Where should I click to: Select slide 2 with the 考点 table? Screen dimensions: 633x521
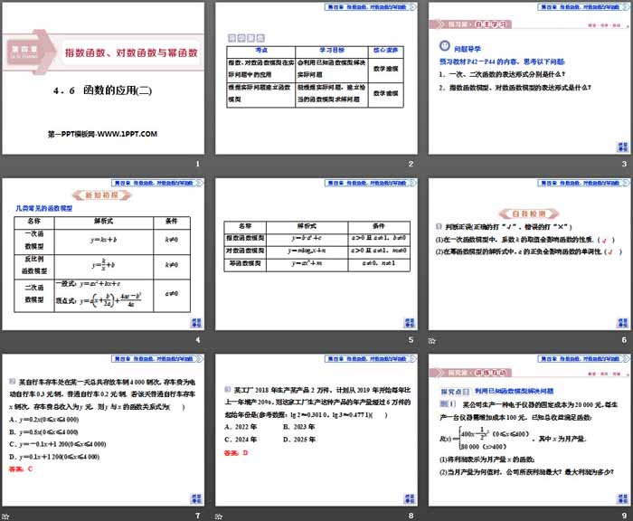316,79
